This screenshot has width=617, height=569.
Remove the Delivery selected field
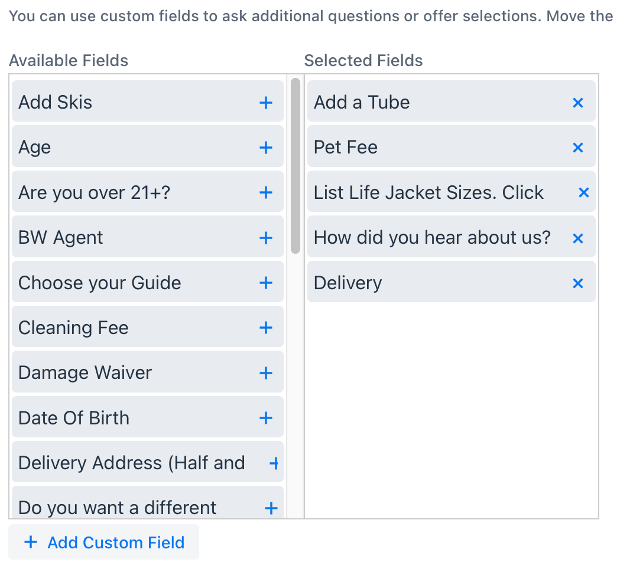577,283
